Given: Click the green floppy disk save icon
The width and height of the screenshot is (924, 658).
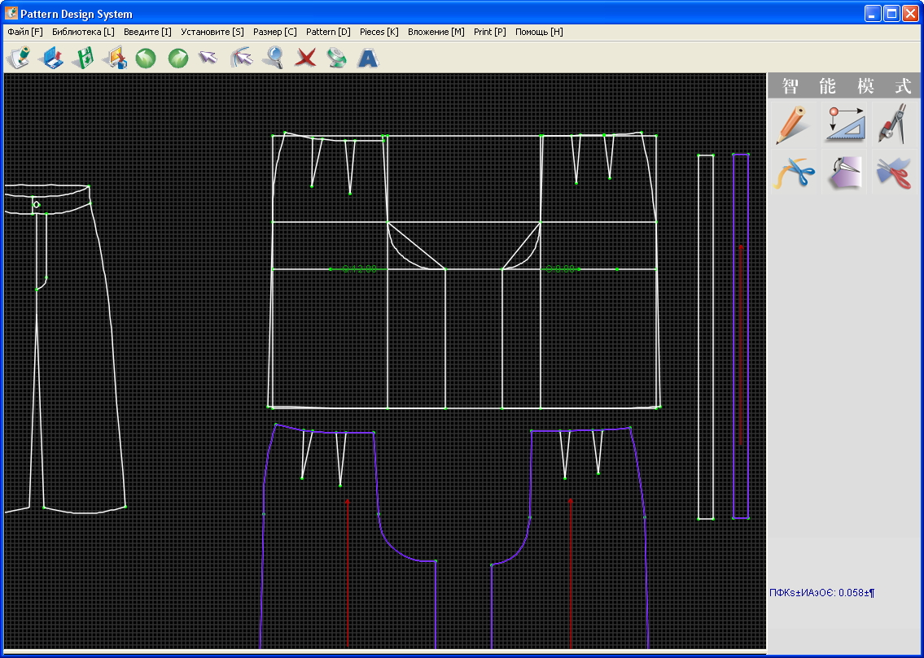Looking at the screenshot, I should click(83, 58).
